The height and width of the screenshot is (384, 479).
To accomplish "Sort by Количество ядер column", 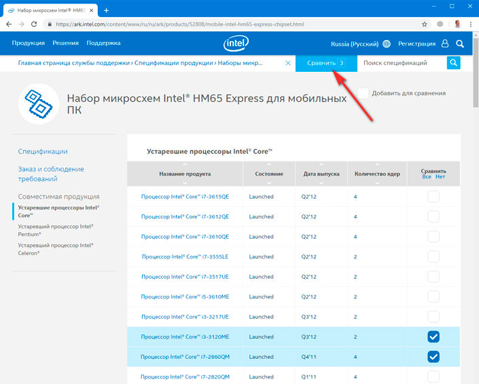I will click(377, 174).
